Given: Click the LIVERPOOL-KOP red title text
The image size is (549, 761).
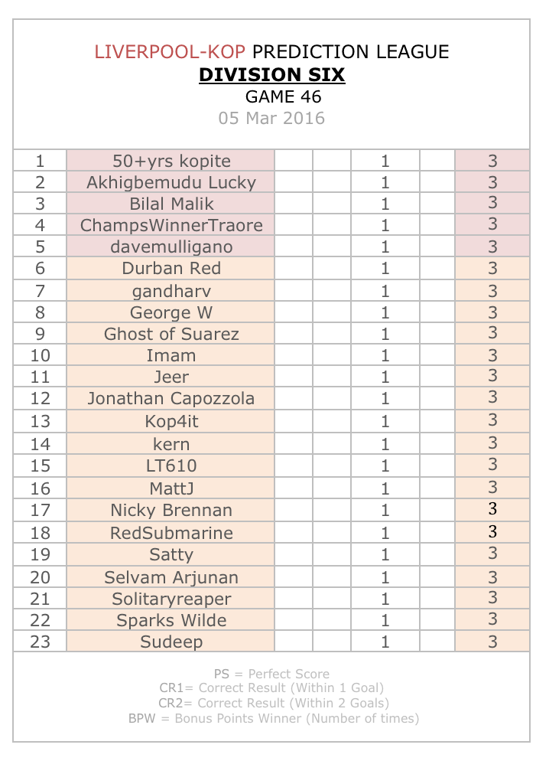Looking at the screenshot, I should coord(170,52).
